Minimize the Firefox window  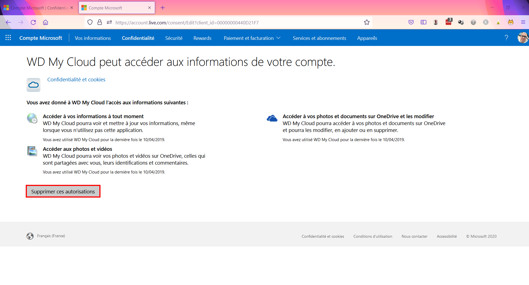pyautogui.click(x=492, y=7)
